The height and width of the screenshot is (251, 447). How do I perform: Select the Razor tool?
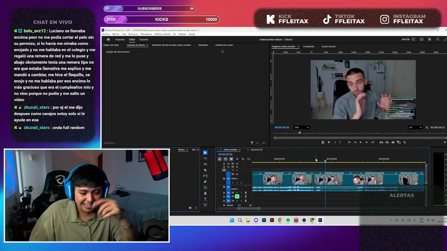tap(205, 170)
